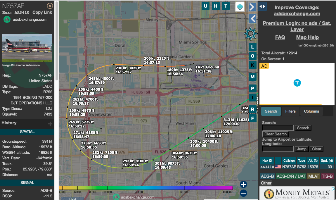Screen dimensions: 336x200
Task: Toggle the K map option button
Action: tap(252, 65)
